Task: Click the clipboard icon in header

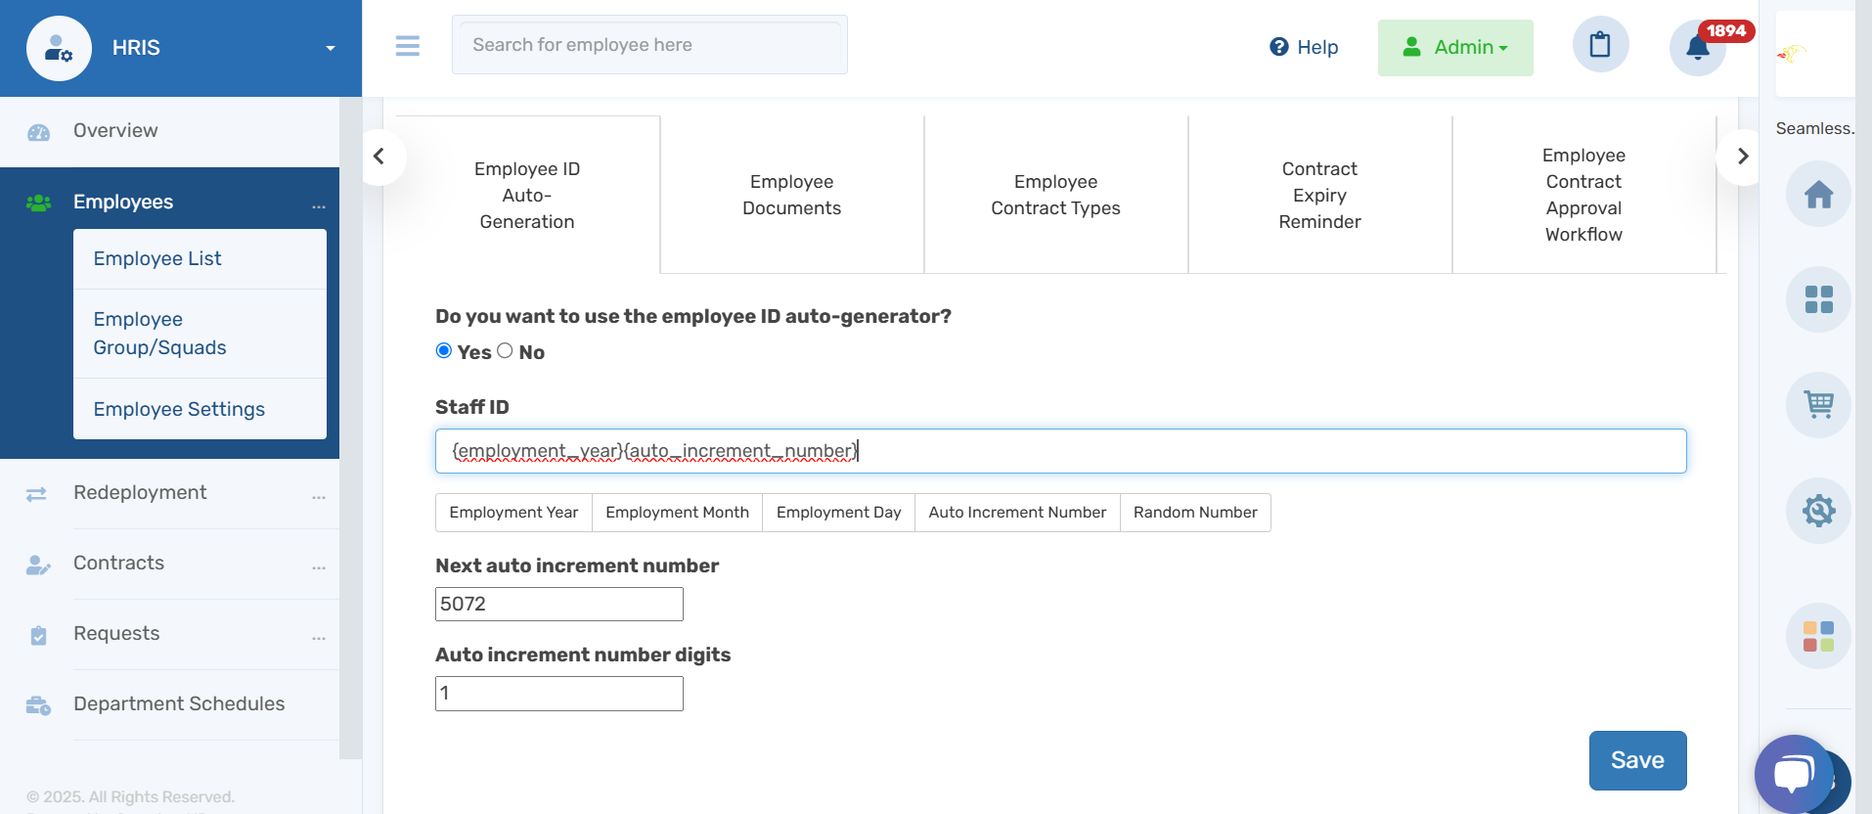Action: 1600,45
